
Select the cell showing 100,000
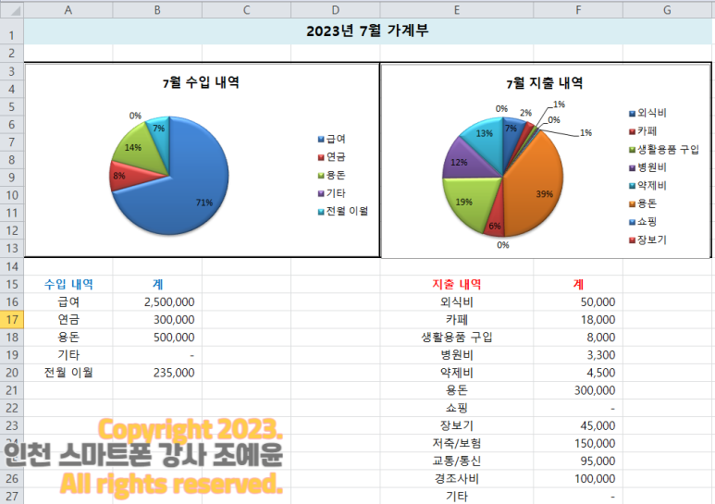[578, 479]
